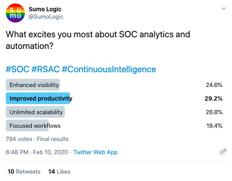
Task: Follow the #RSAC hashtag link
Action: [x=45, y=69]
